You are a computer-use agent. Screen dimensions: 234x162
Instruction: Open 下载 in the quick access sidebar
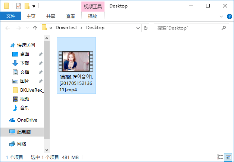(x=25, y=63)
